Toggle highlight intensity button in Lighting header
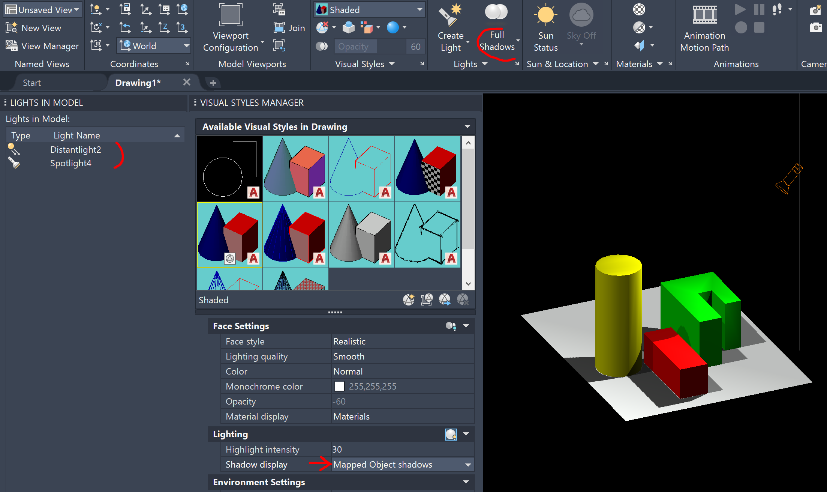827x492 pixels. (451, 434)
